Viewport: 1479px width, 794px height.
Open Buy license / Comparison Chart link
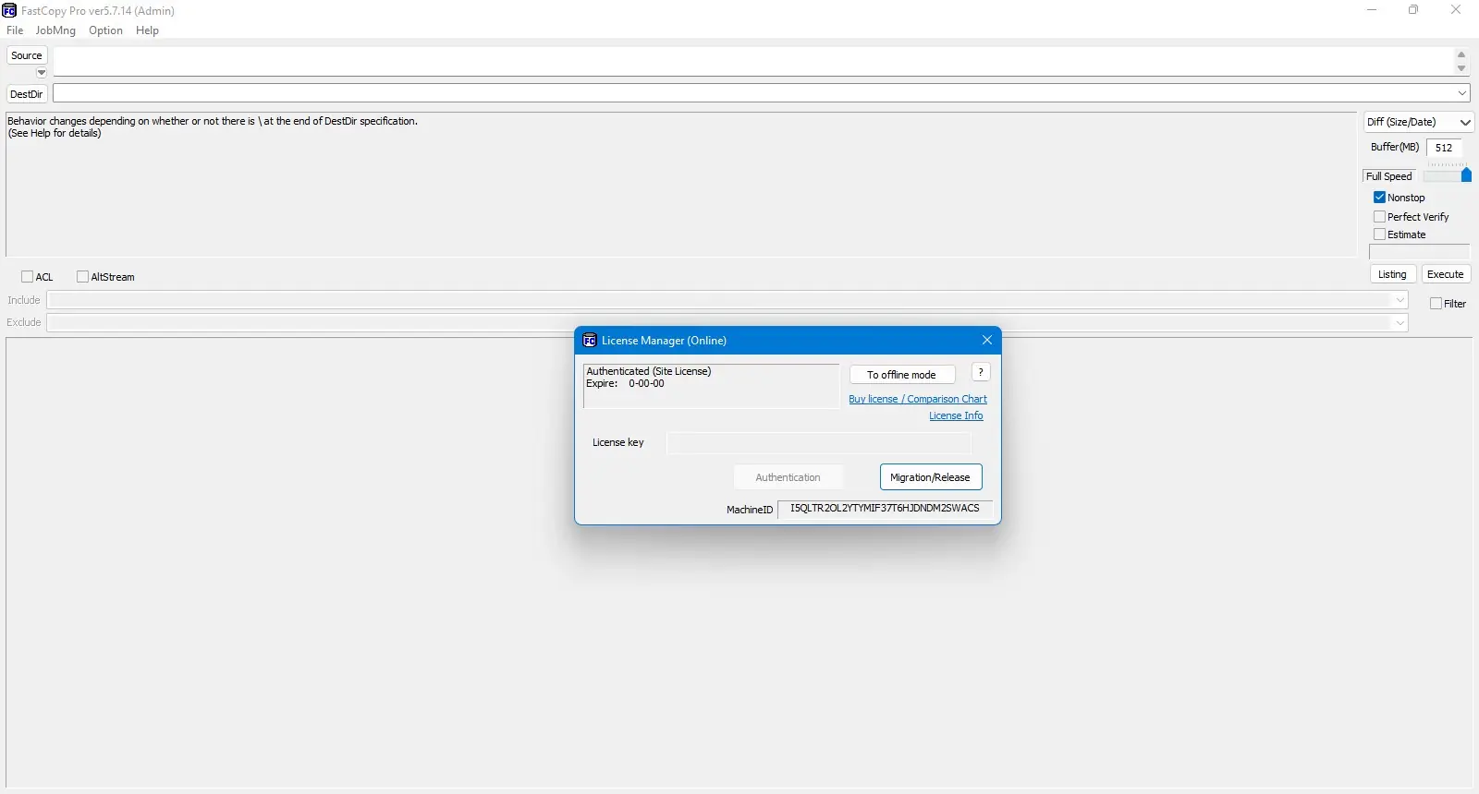pos(918,399)
